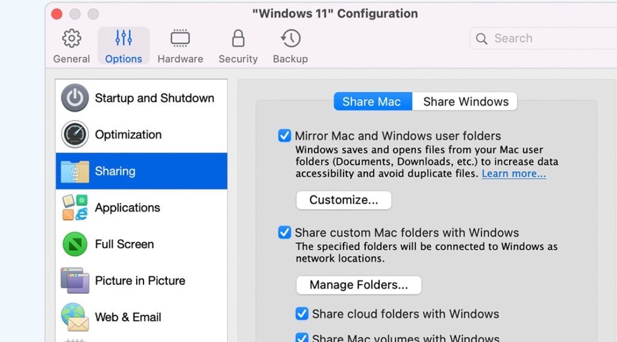This screenshot has width=617, height=342.
Task: Click the Startup and Shutdown power icon
Action: click(x=75, y=98)
